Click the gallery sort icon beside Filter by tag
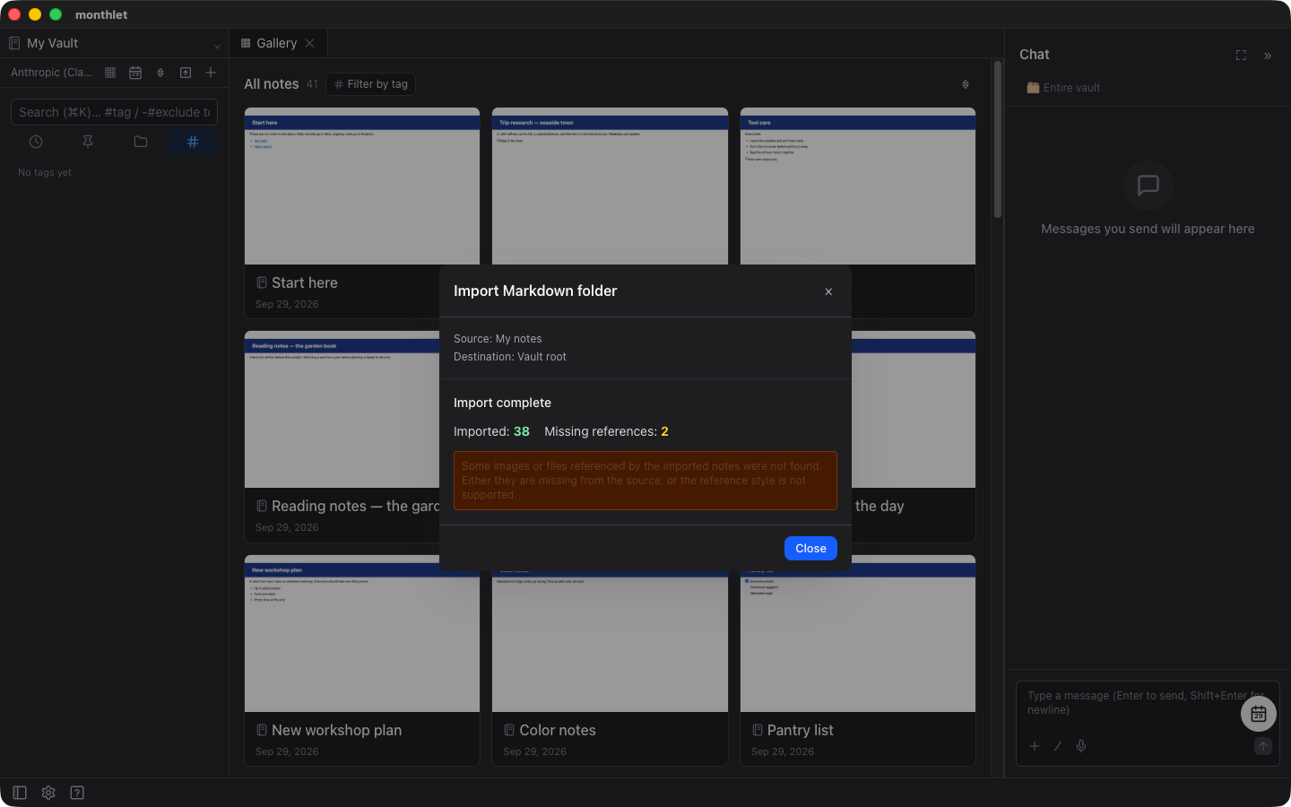 pos(966,84)
